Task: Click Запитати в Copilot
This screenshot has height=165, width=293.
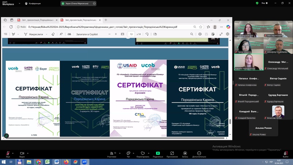Action: tap(87, 34)
